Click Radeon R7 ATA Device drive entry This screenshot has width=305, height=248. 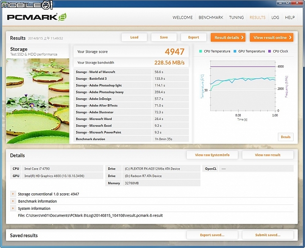tap(161, 176)
